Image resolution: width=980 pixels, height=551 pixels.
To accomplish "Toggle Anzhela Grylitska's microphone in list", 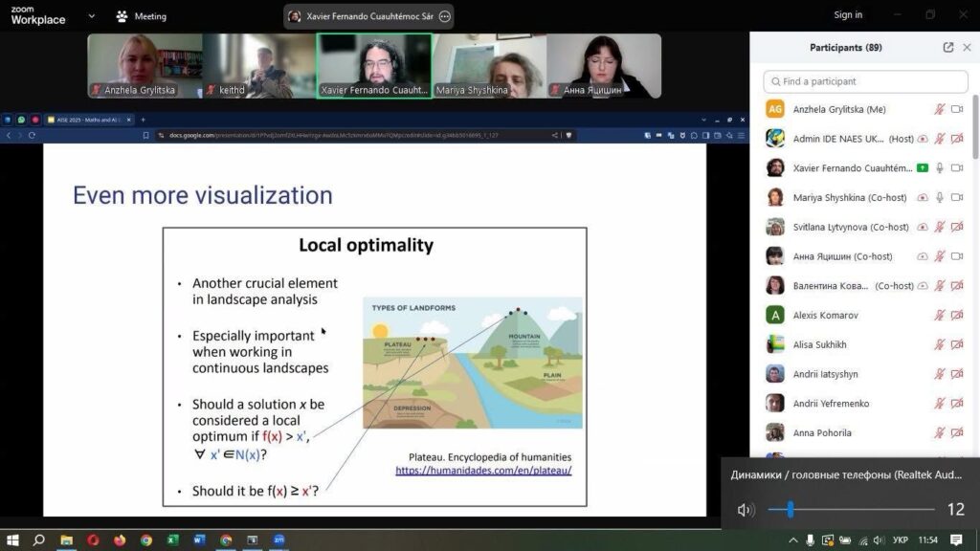I will click(939, 110).
